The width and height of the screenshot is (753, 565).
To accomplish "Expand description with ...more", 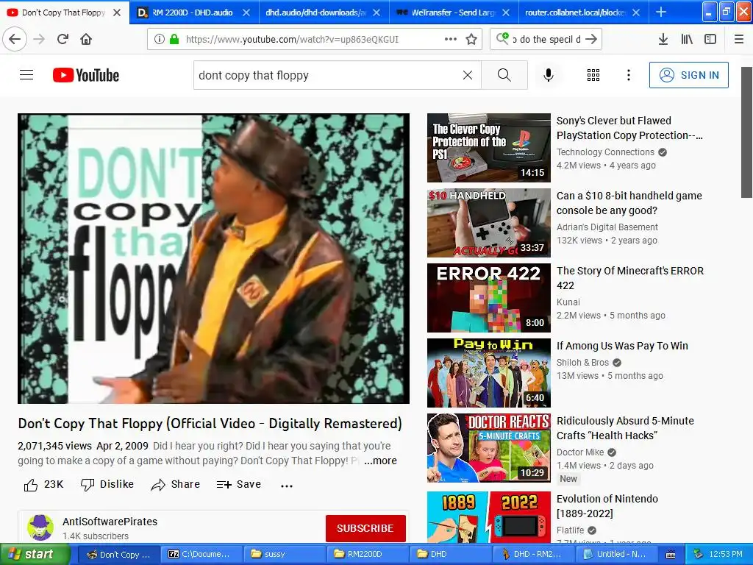I will pos(380,461).
